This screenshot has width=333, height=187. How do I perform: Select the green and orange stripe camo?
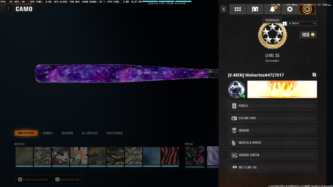click(x=115, y=156)
